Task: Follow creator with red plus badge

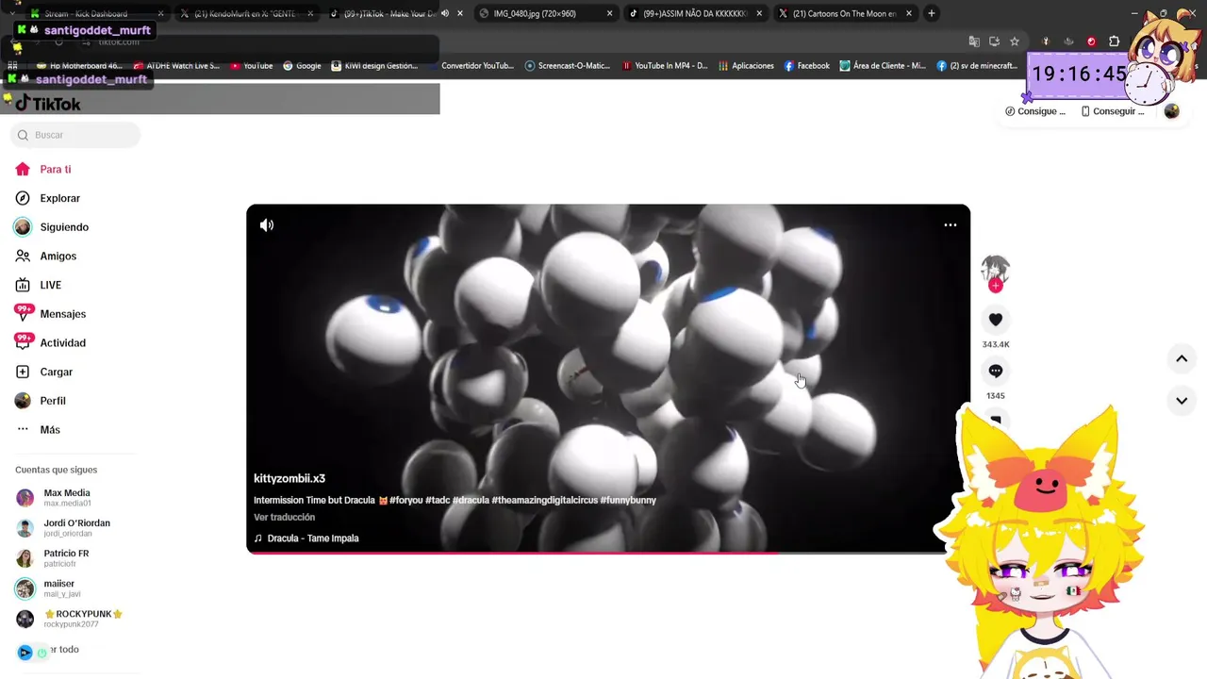Action: (x=996, y=286)
